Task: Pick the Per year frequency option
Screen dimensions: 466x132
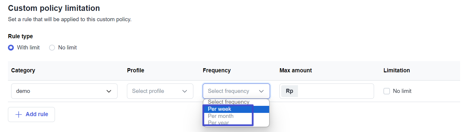Action: (218, 123)
